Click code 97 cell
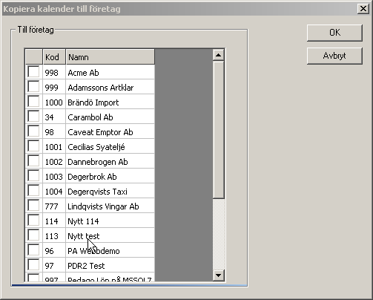 (54, 265)
